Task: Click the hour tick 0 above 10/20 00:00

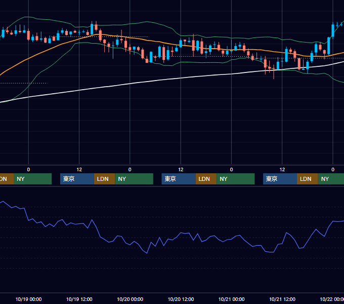Action: (x=130, y=170)
